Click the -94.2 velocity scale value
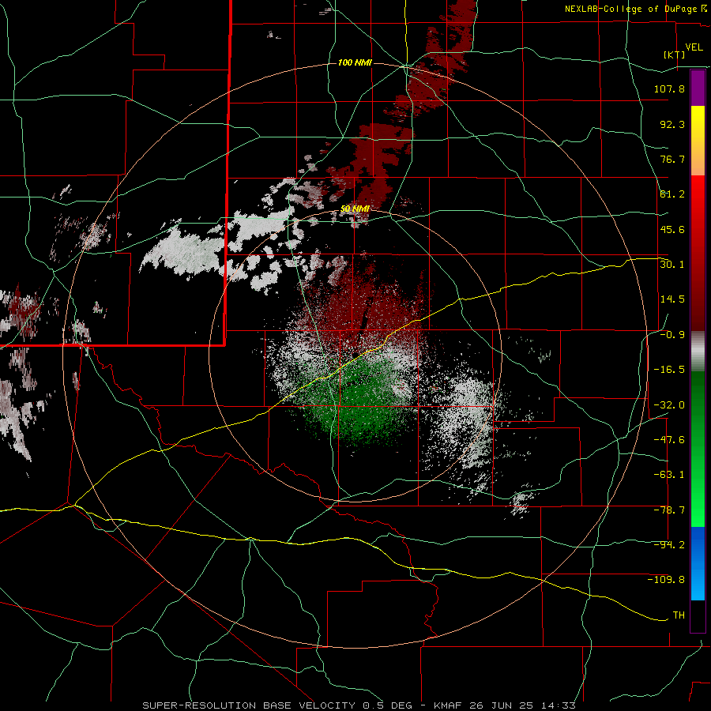Viewport: 711px width, 711px height. (669, 545)
